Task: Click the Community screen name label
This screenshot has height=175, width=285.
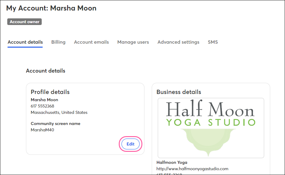Action: [55, 123]
